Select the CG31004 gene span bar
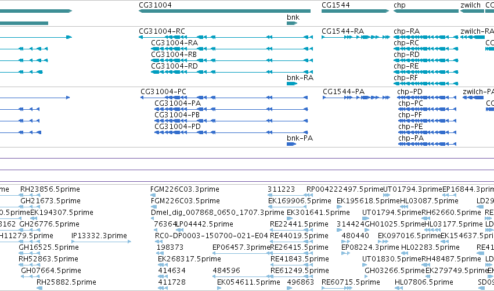The width and height of the screenshot is (494, 291). 225,11
